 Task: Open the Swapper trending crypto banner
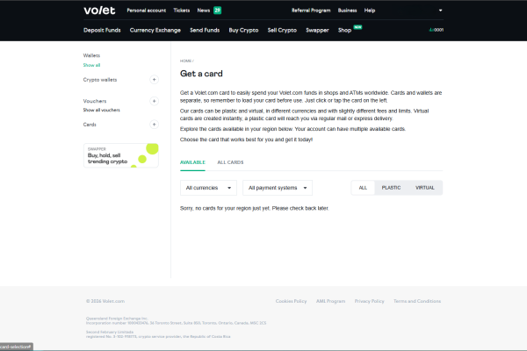click(x=121, y=155)
